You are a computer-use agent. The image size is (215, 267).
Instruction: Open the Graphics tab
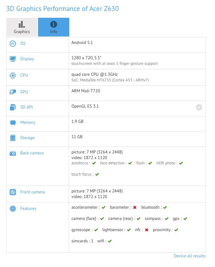point(22,27)
